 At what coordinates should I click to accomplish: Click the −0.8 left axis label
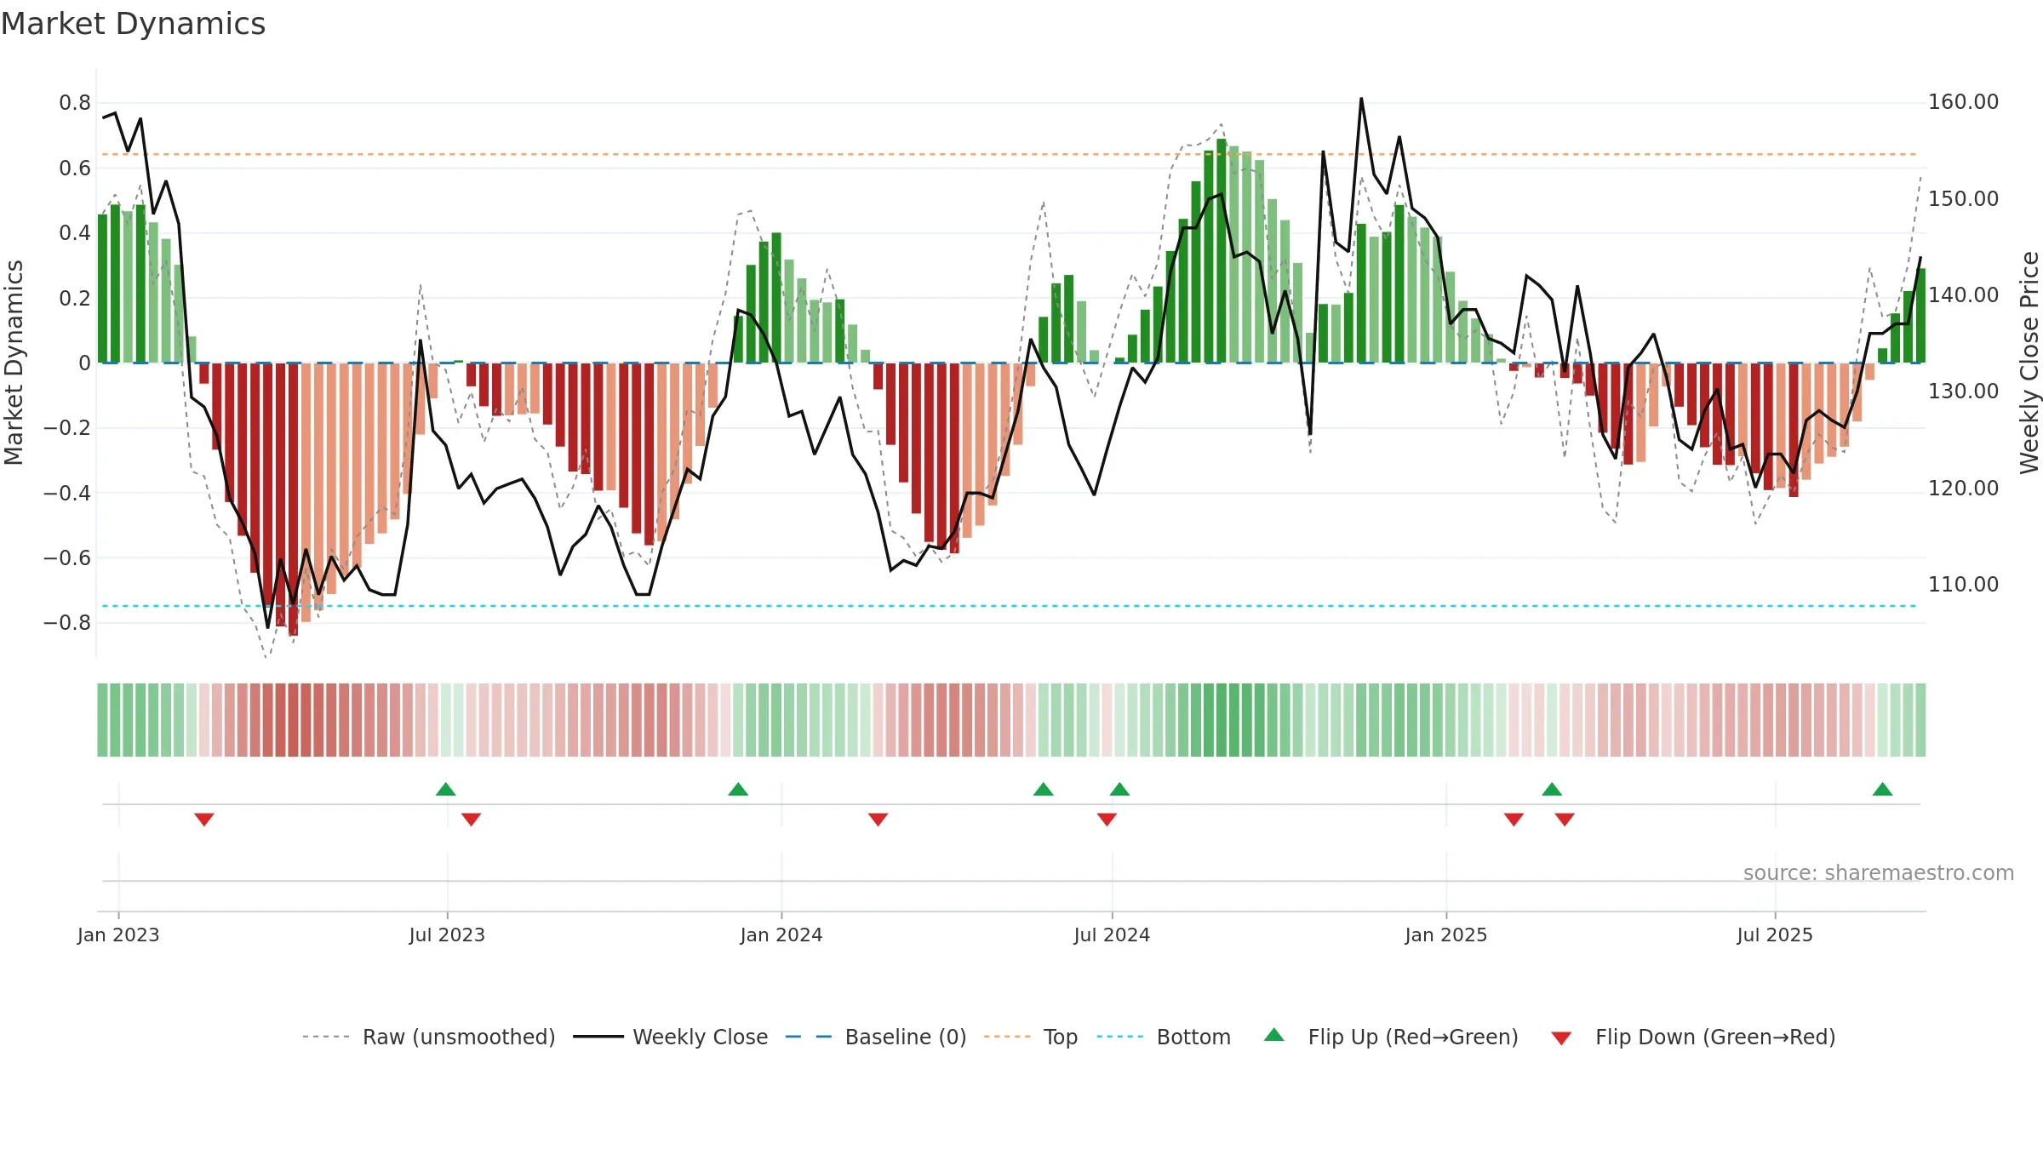pos(67,623)
